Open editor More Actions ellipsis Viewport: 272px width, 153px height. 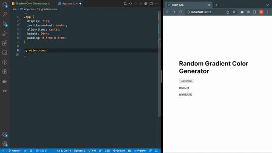[x=156, y=4]
